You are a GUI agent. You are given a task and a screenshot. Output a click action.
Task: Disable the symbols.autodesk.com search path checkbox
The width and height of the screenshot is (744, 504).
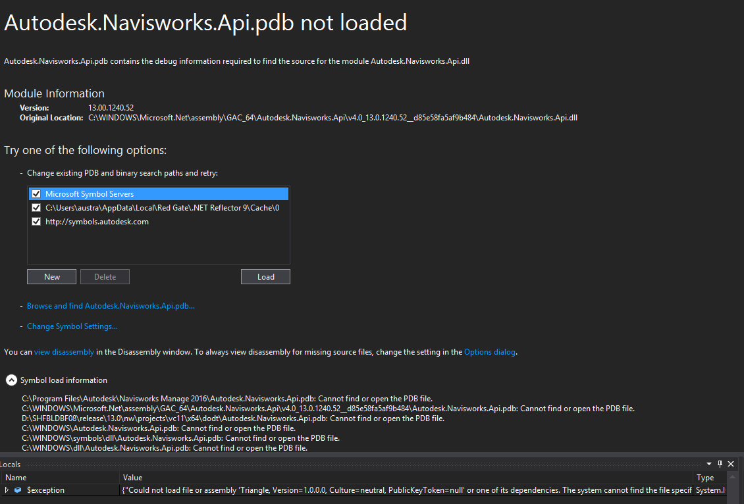(37, 222)
